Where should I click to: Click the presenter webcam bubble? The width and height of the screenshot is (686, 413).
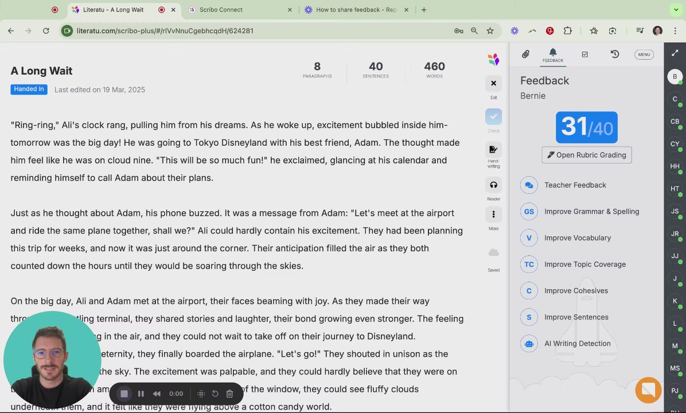(x=52, y=360)
